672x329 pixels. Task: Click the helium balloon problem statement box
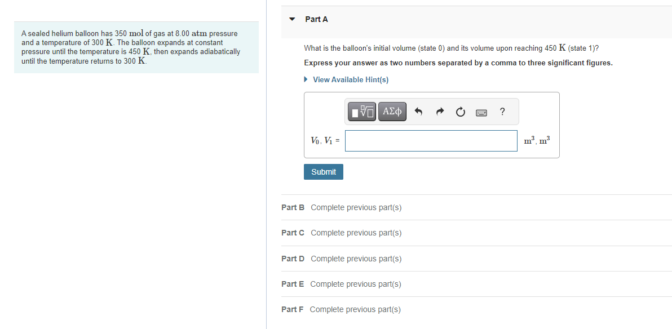[136, 47]
